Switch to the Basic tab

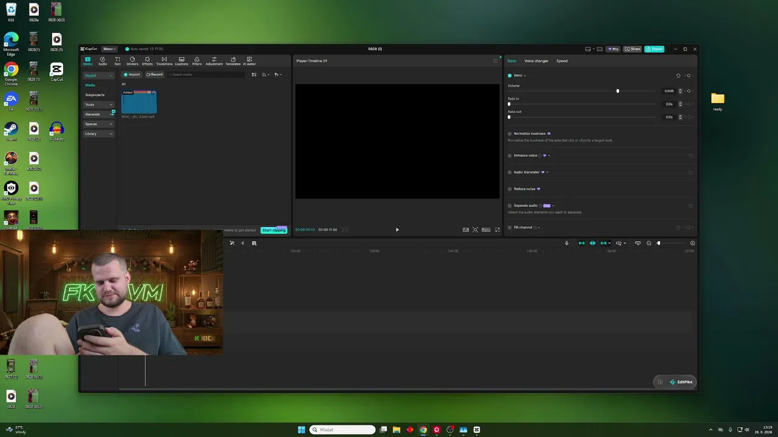(x=512, y=61)
